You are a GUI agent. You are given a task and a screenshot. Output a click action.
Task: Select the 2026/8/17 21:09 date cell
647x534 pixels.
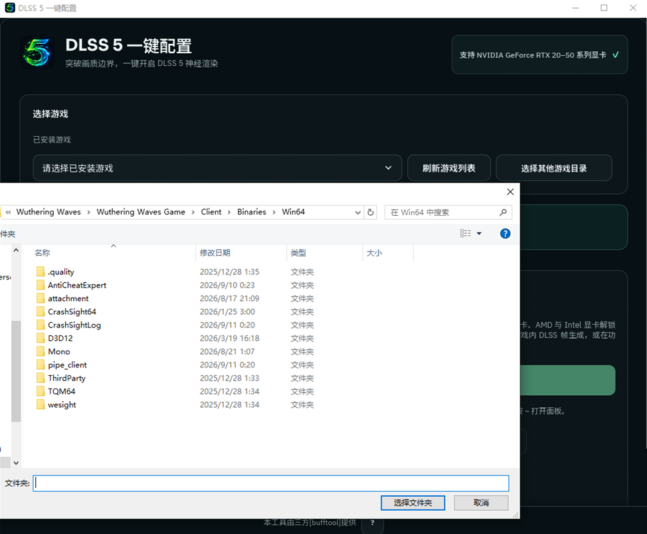229,298
